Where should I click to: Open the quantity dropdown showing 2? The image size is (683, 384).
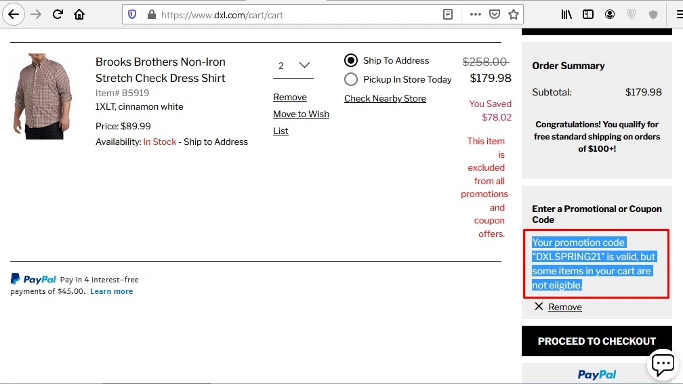293,66
